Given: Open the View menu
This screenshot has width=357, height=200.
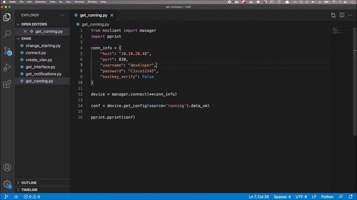Looking at the screenshot, I should (52, 2).
